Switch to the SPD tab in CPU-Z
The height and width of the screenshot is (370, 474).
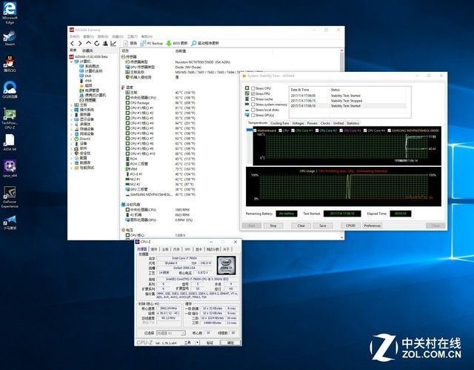click(188, 249)
